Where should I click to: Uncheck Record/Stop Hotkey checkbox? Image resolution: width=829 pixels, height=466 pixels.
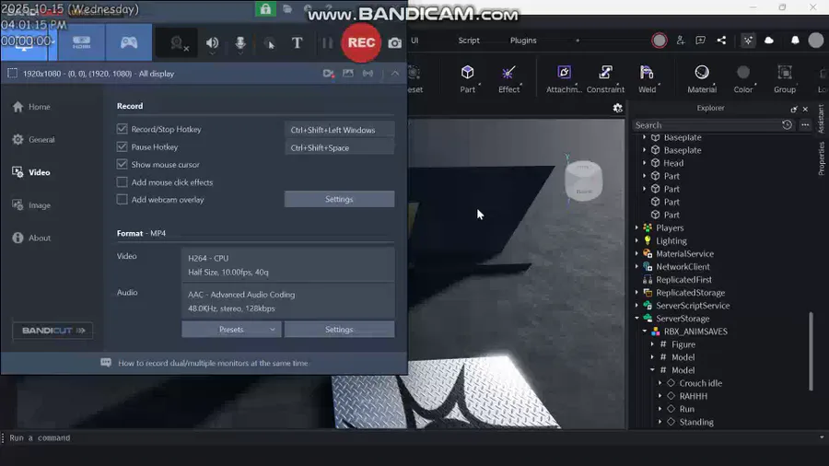coord(123,129)
